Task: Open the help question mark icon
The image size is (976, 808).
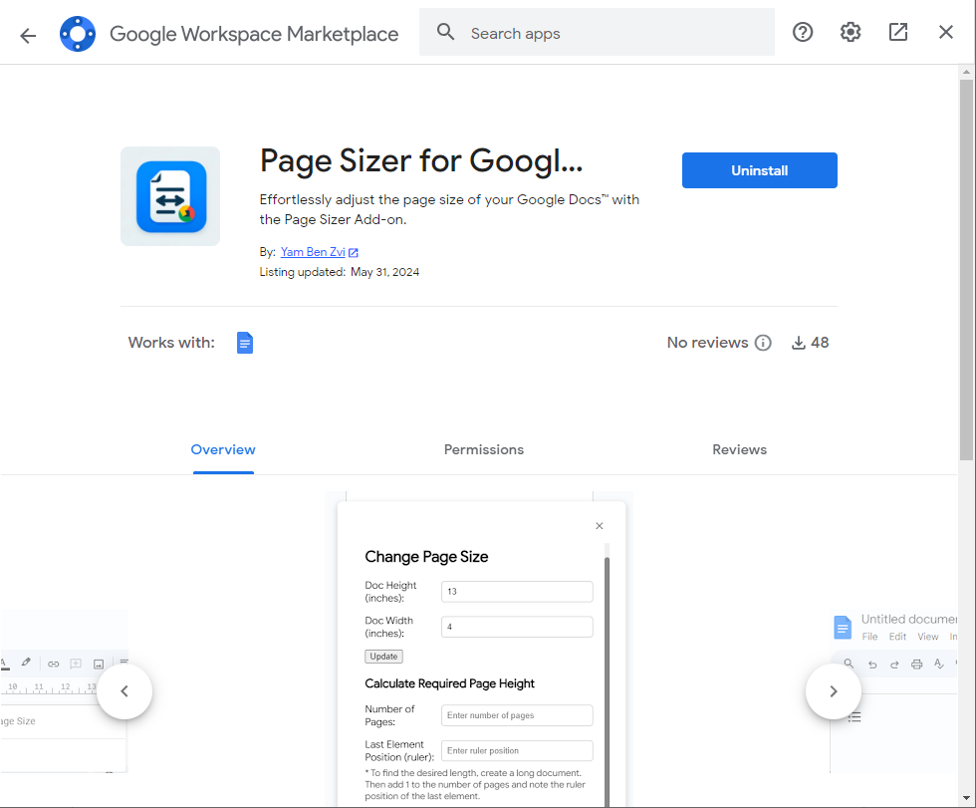Action: 803,32
